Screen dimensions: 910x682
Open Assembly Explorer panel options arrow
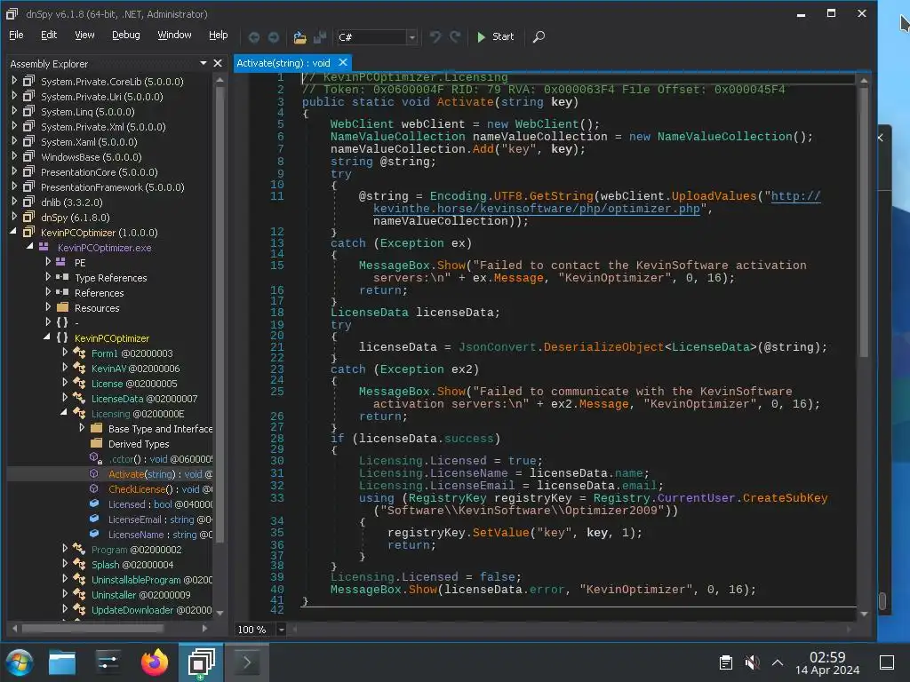pyautogui.click(x=204, y=63)
